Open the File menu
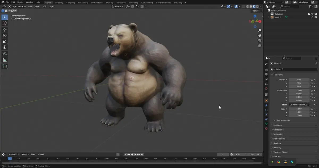319x168 pixels. (7, 2)
